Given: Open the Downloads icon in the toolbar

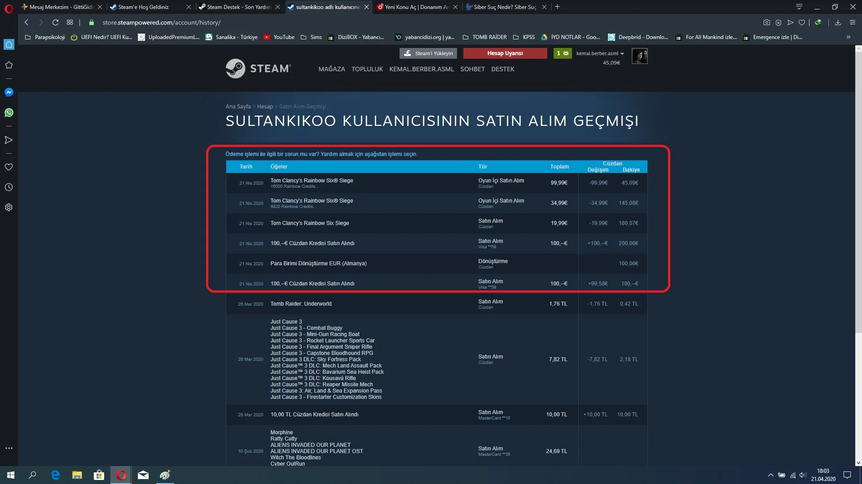Looking at the screenshot, I should click(839, 22).
